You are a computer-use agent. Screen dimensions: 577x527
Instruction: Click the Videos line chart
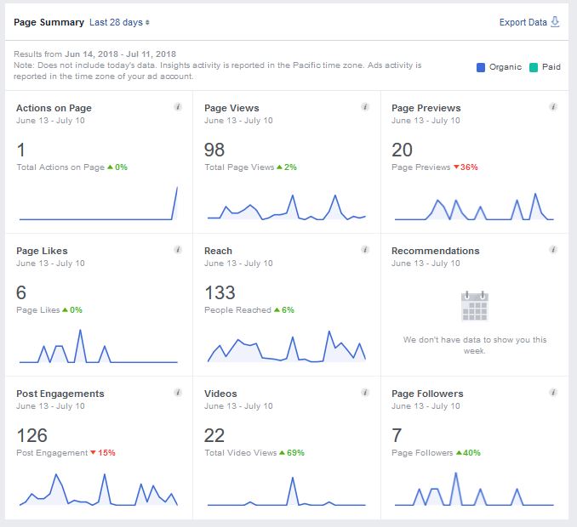286,491
